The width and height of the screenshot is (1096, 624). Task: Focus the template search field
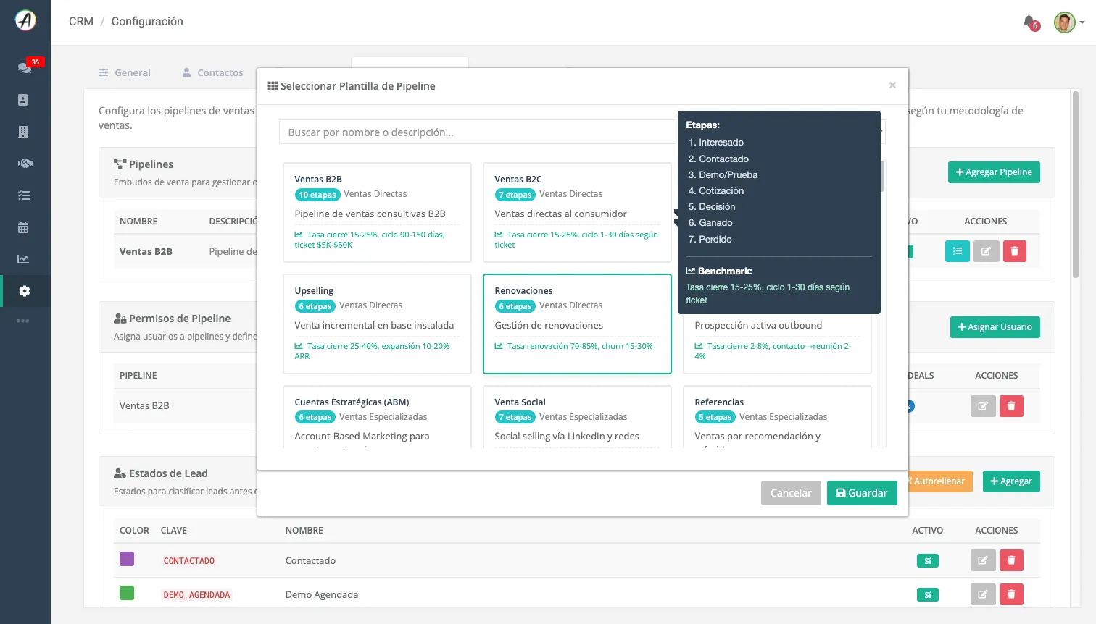point(477,132)
